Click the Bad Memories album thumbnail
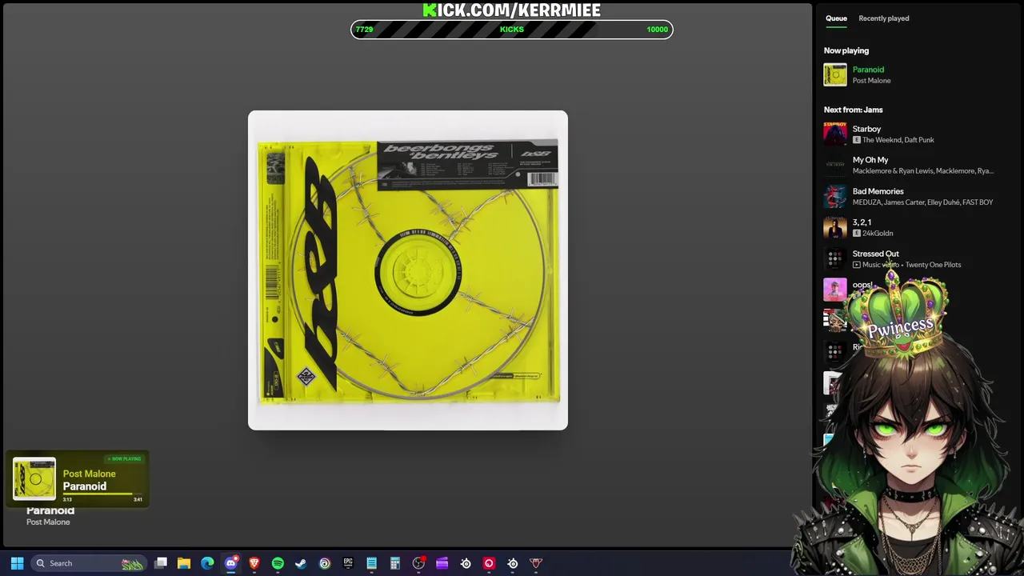The height and width of the screenshot is (576, 1024). [x=835, y=196]
